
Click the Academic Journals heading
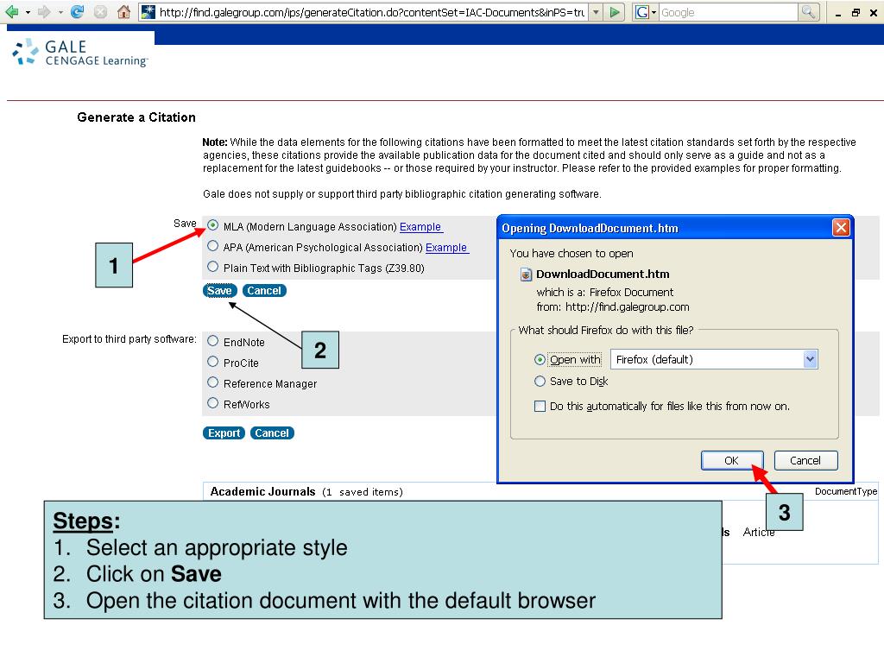click(x=262, y=491)
